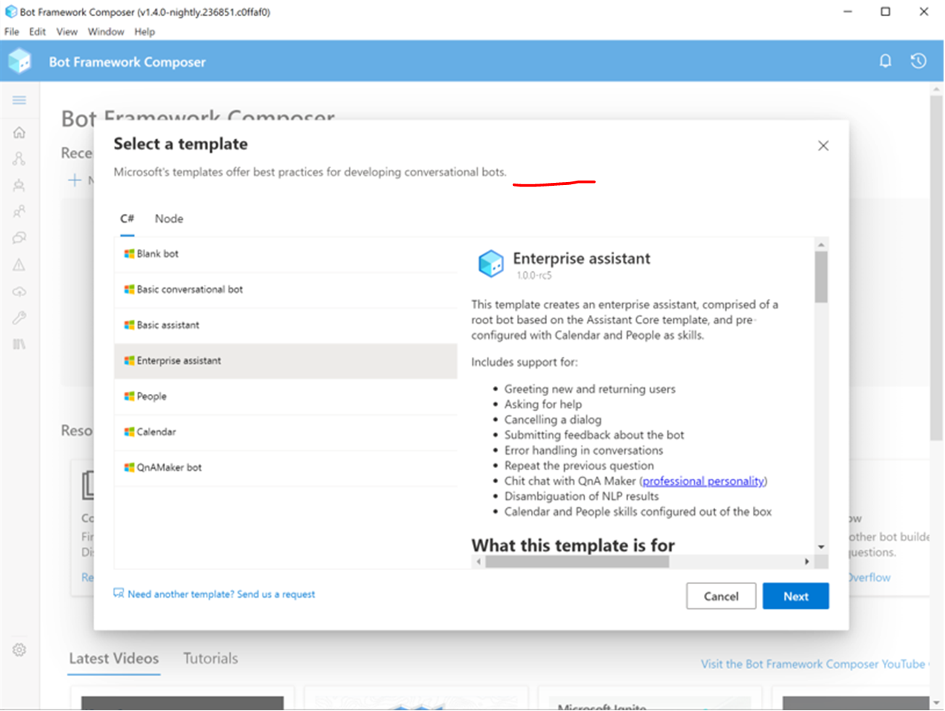Toggle the sidebar with the hamburger icon

click(x=20, y=100)
